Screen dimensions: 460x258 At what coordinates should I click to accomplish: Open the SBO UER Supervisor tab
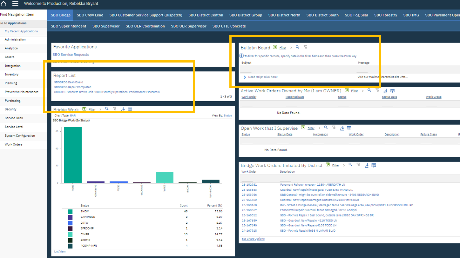(188, 26)
